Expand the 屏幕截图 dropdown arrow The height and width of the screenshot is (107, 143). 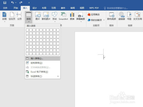click(x=81, y=22)
